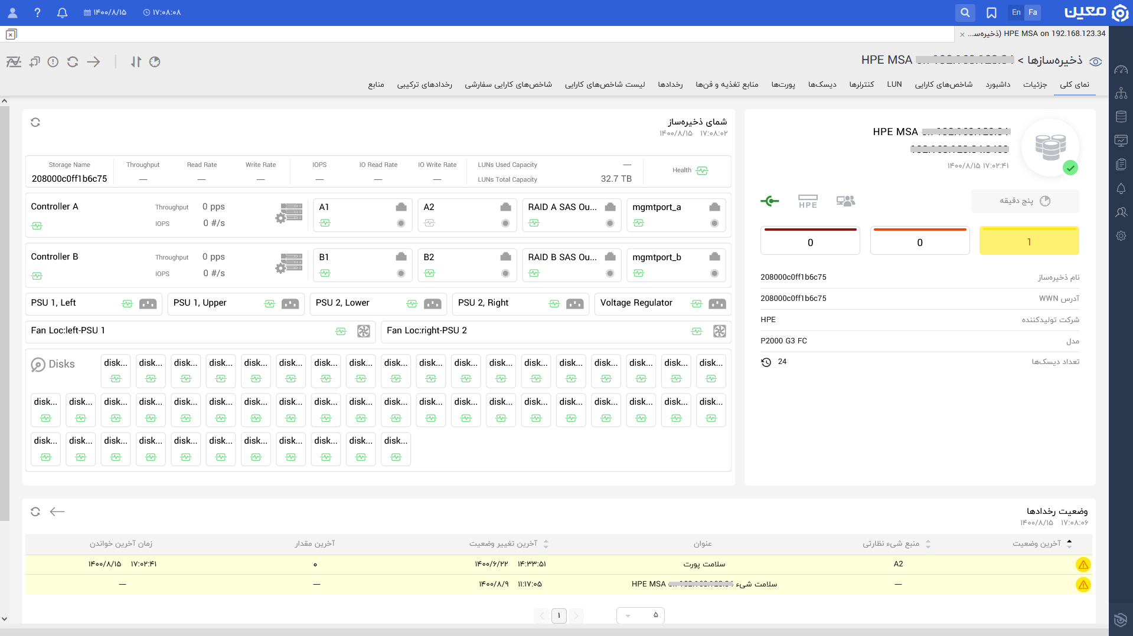Open the page size dropdown showing ۵

641,615
